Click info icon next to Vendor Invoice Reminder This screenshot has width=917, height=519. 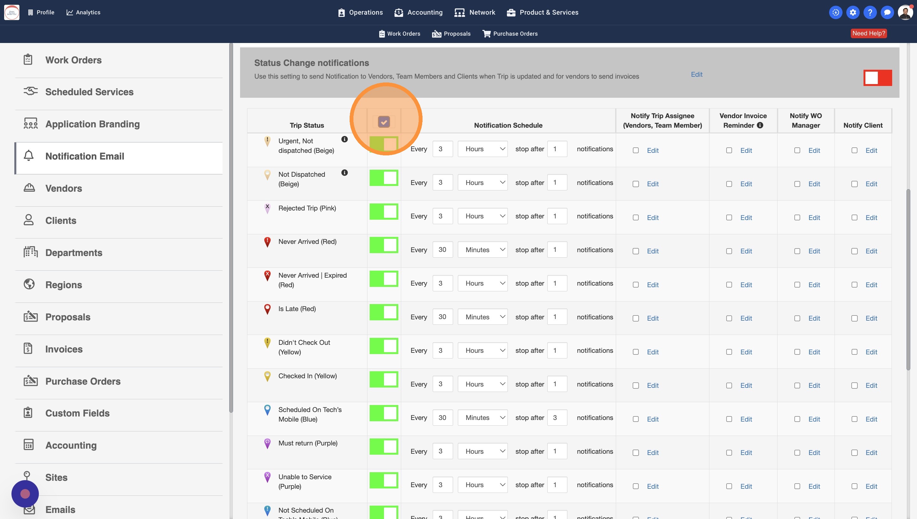[x=760, y=125]
